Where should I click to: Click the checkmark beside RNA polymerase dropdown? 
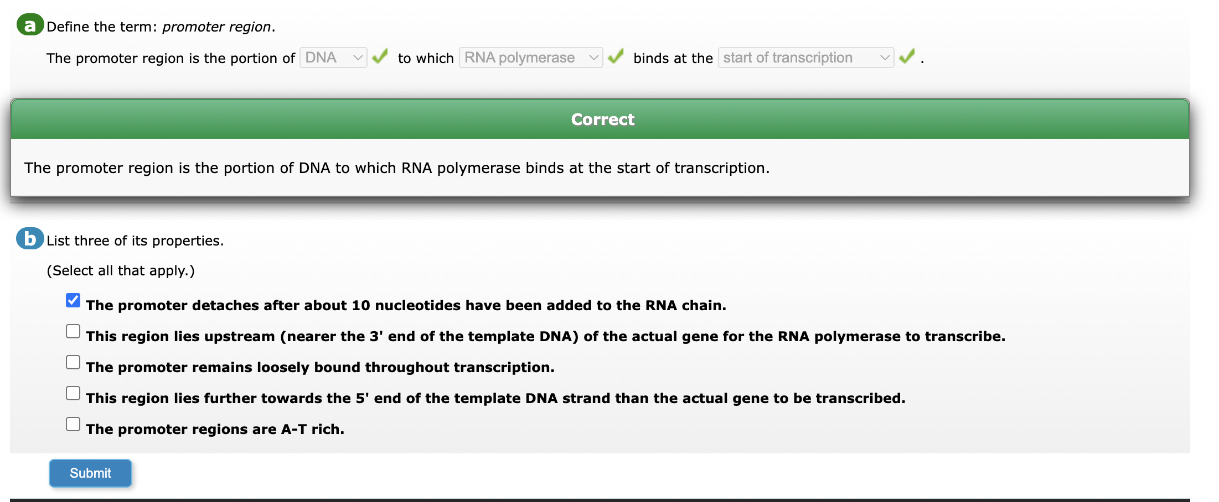pyautogui.click(x=616, y=56)
